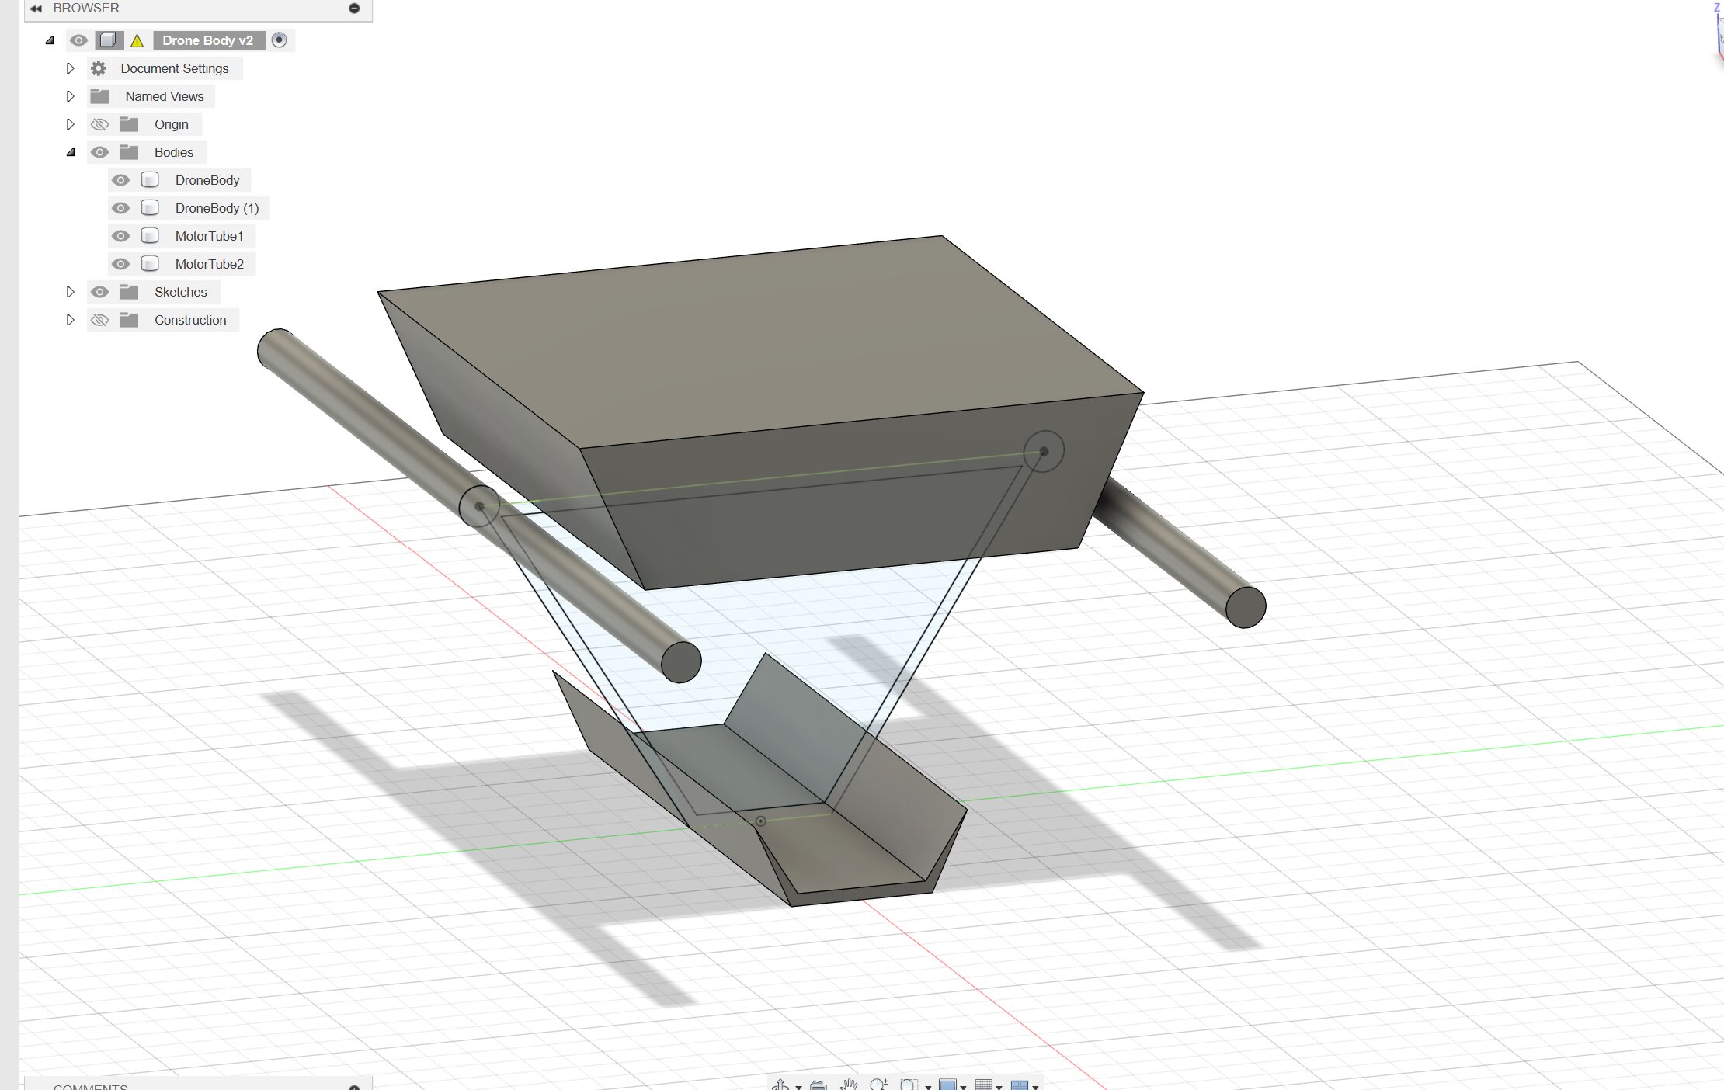Screen dimensions: 1724x1090
Task: Select the Origin tree item label
Action: pos(172,124)
